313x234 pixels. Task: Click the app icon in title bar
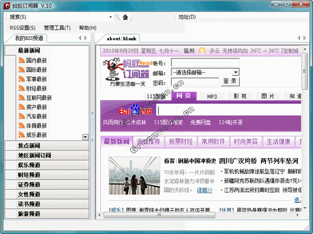pyautogui.click(x=7, y=6)
